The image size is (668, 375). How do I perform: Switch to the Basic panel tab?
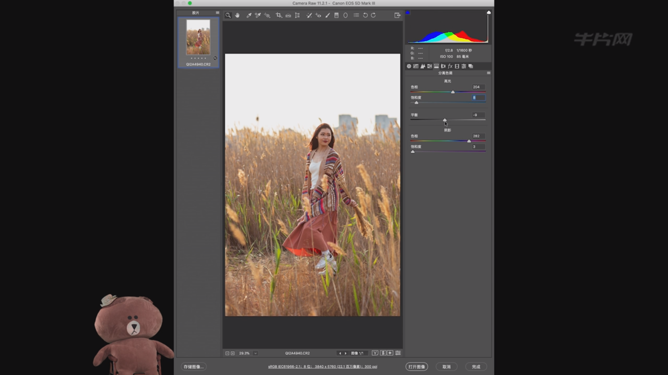(409, 66)
